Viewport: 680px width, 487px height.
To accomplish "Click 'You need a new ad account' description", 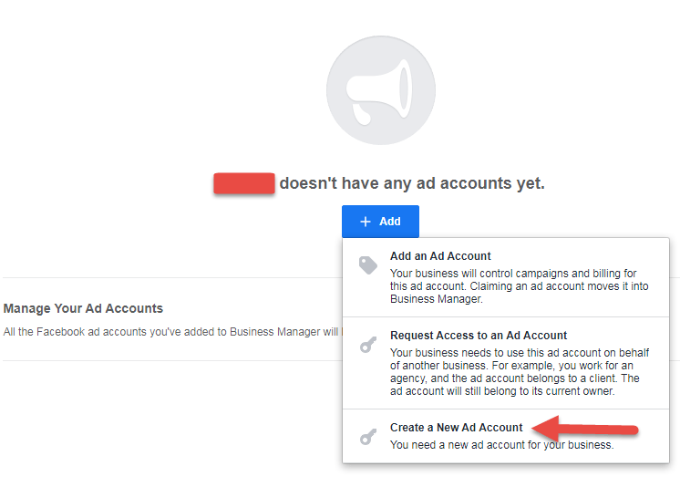I will 501,445.
